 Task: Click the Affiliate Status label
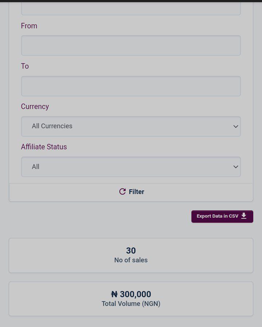pos(44,147)
